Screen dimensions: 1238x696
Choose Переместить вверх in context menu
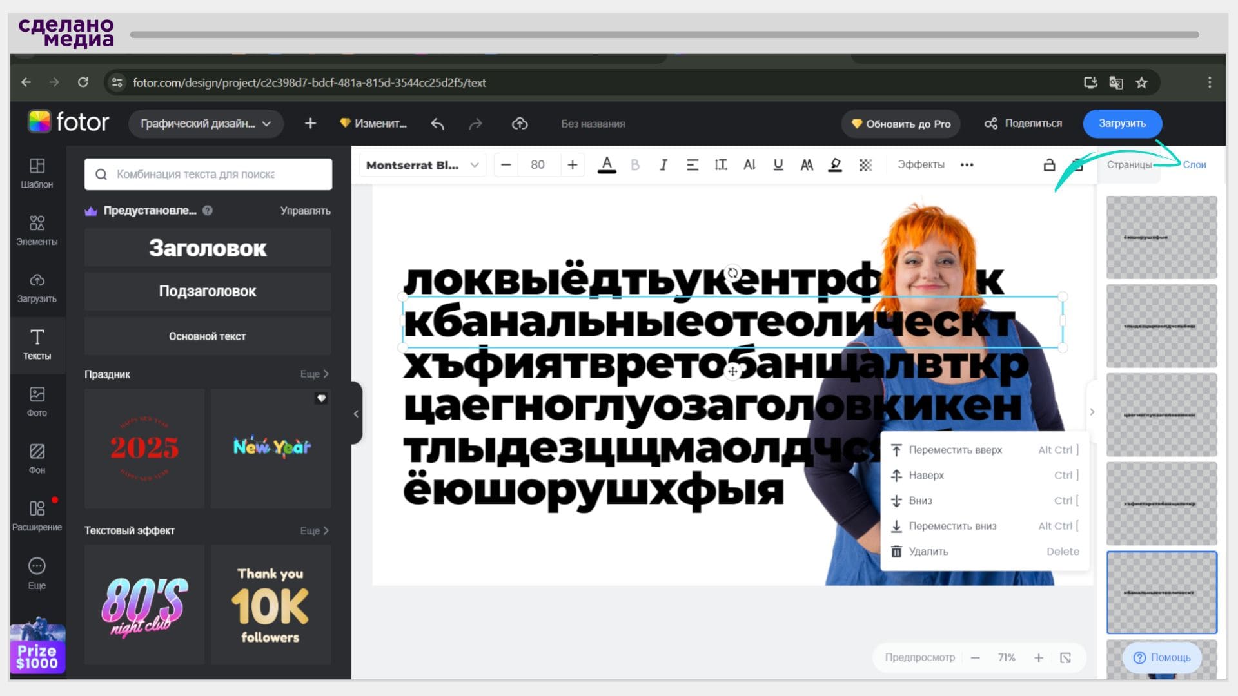pyautogui.click(x=985, y=450)
